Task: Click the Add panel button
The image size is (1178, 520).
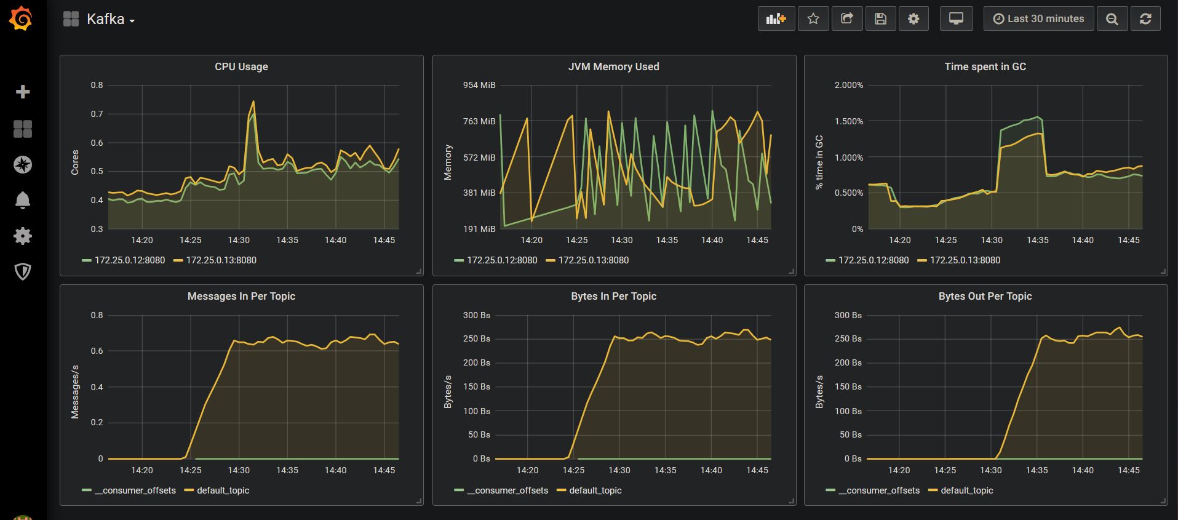Action: pos(776,18)
